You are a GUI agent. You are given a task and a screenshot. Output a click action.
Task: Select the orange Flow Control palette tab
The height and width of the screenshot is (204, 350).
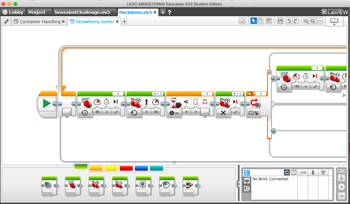pos(96,168)
